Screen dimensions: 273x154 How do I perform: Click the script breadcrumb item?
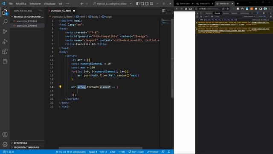click(x=107, y=17)
